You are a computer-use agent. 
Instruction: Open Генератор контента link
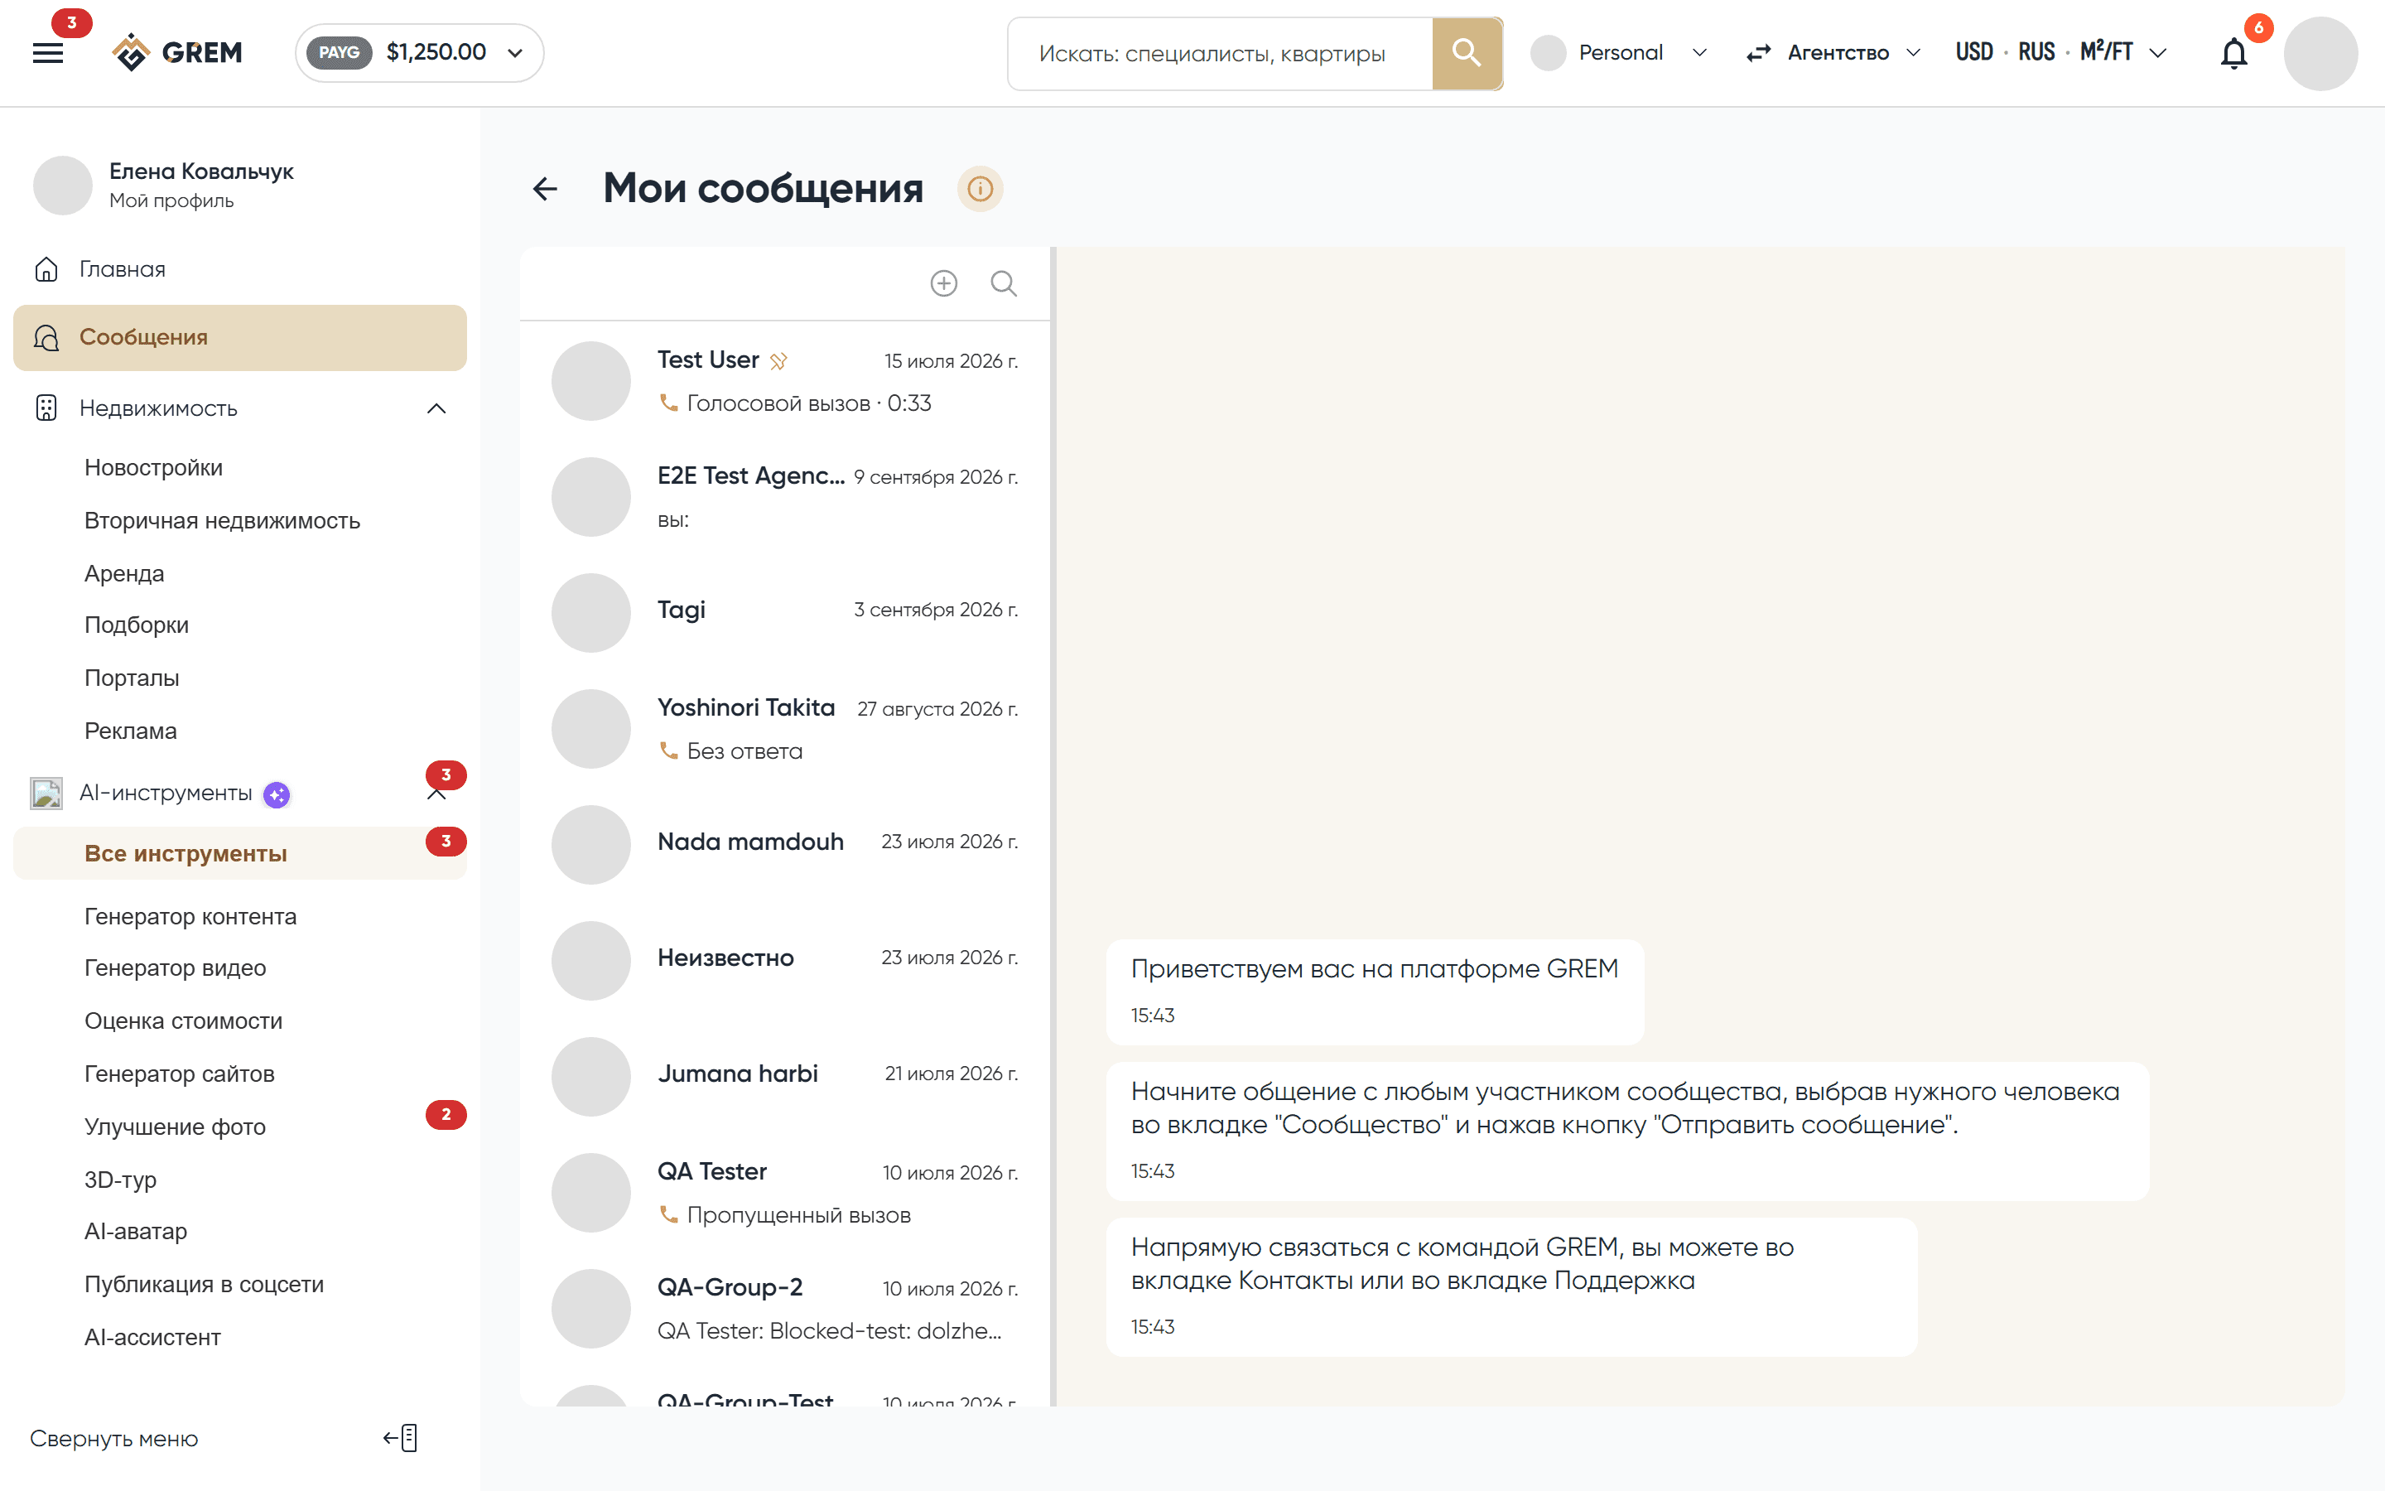[190, 916]
